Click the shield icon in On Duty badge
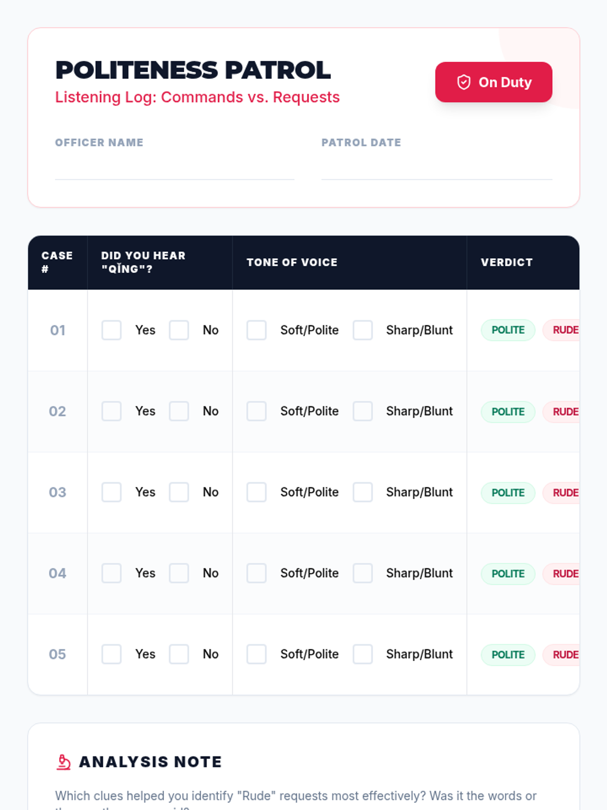This screenshot has height=810, width=607. pos(463,82)
